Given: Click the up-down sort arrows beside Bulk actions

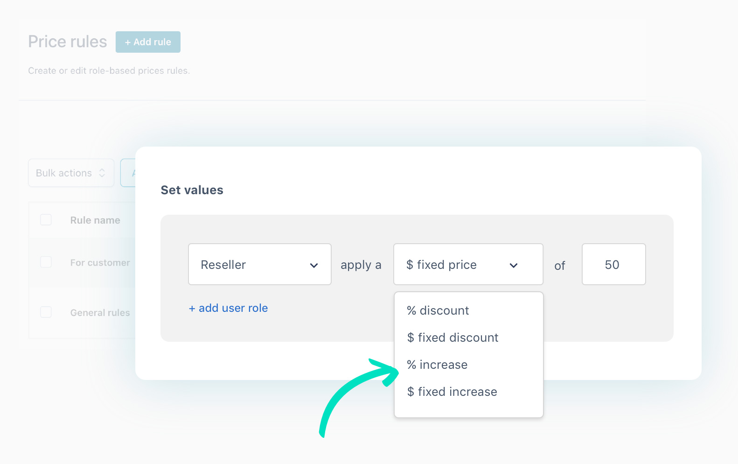Looking at the screenshot, I should (102, 173).
